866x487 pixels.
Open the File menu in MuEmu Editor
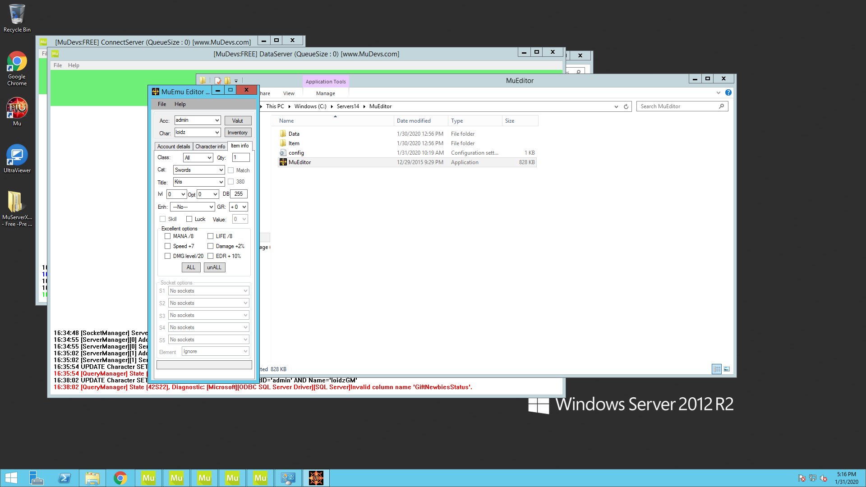point(162,104)
